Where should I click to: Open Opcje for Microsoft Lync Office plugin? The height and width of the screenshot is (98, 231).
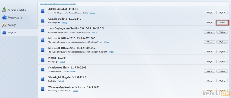tap(210, 42)
